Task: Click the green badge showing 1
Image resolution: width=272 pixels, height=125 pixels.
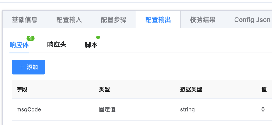Action: [x=30, y=38]
